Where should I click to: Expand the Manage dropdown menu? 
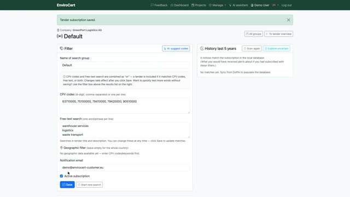click(x=217, y=5)
